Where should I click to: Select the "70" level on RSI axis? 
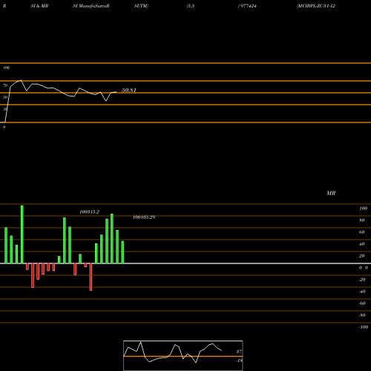pos(5,85)
